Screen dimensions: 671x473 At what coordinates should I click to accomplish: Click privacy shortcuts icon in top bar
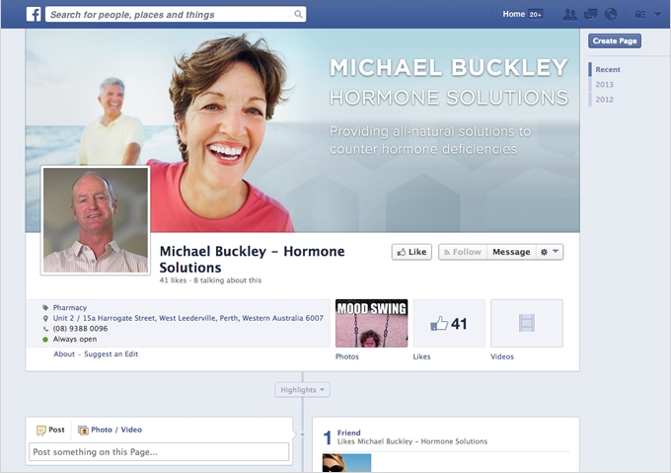coord(640,15)
